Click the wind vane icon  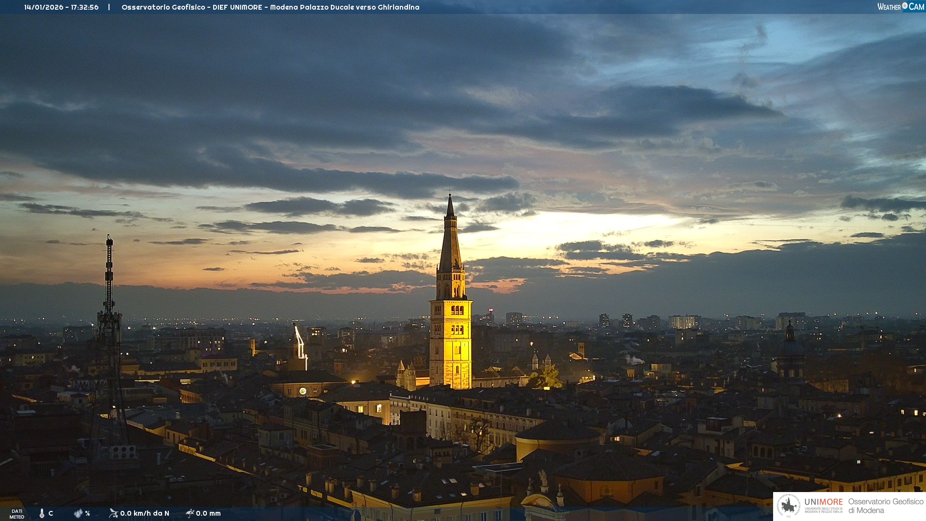[113, 513]
